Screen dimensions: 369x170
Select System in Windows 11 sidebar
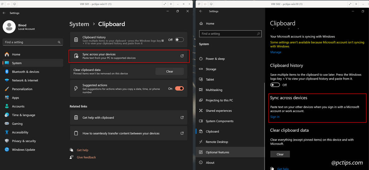(x=33, y=63)
